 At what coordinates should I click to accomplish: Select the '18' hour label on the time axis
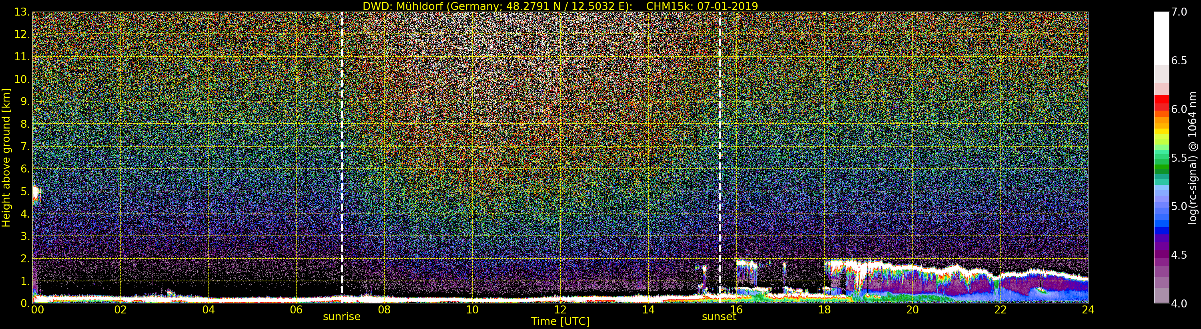point(824,309)
